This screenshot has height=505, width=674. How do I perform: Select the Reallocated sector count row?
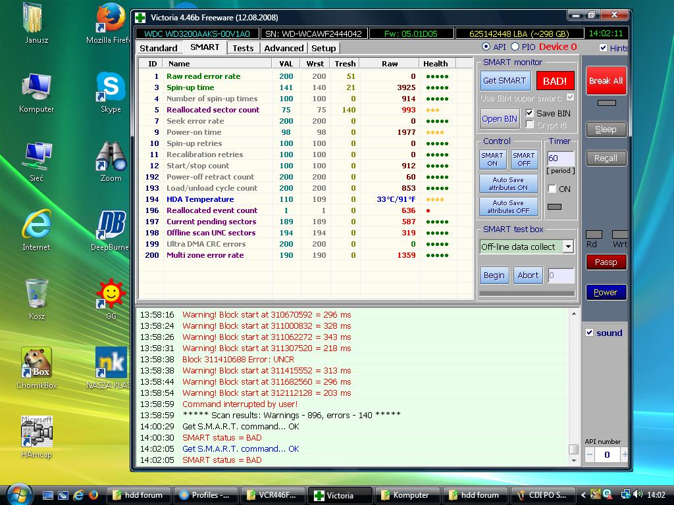(x=305, y=110)
